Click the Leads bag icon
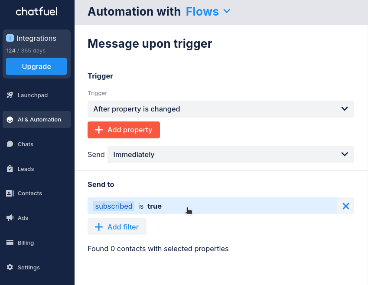The height and width of the screenshot is (285, 368). 10,169
